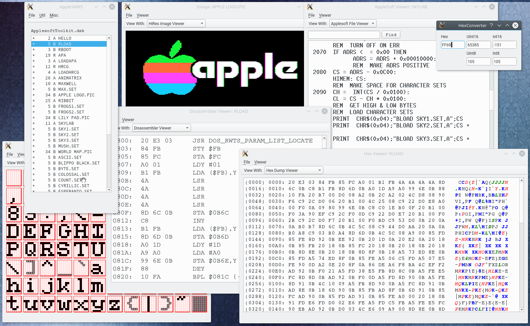Image resolution: width=530 pixels, height=326 pixels.
Task: Open the Misc menu in AppleSAWS
Action: [x=54, y=15]
